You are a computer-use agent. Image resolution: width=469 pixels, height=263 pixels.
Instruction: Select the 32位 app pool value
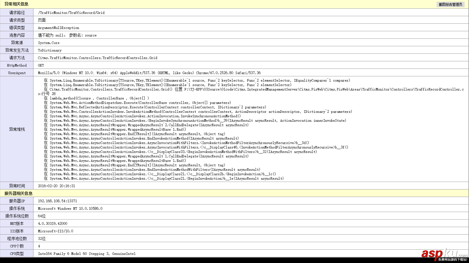pyautogui.click(x=42, y=238)
